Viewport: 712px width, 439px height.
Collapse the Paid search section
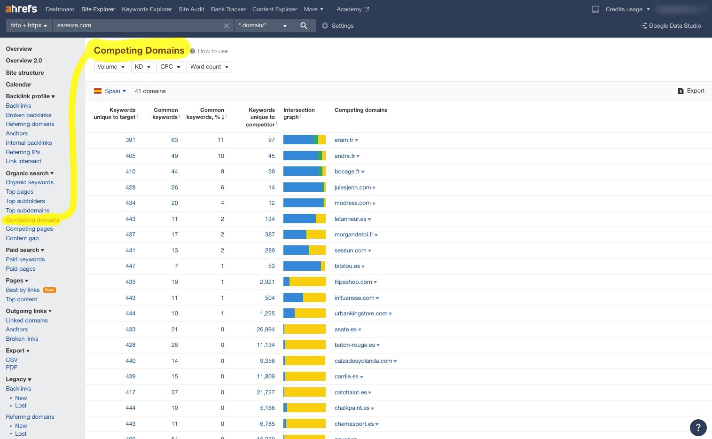[x=25, y=250]
